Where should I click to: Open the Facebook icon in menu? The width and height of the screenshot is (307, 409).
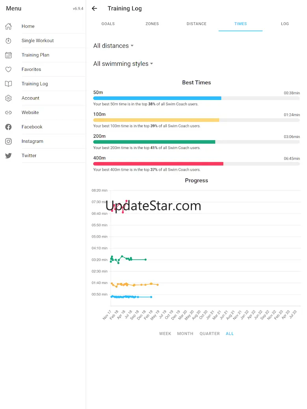[8, 127]
